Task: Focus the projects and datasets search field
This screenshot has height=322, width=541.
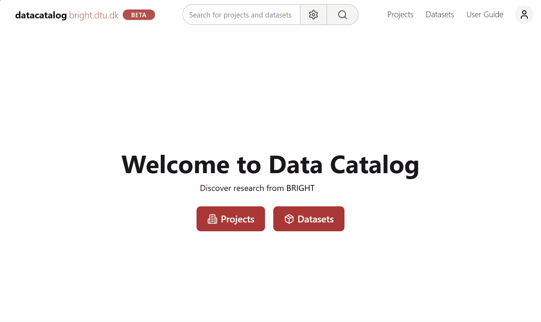Action: tap(241, 15)
